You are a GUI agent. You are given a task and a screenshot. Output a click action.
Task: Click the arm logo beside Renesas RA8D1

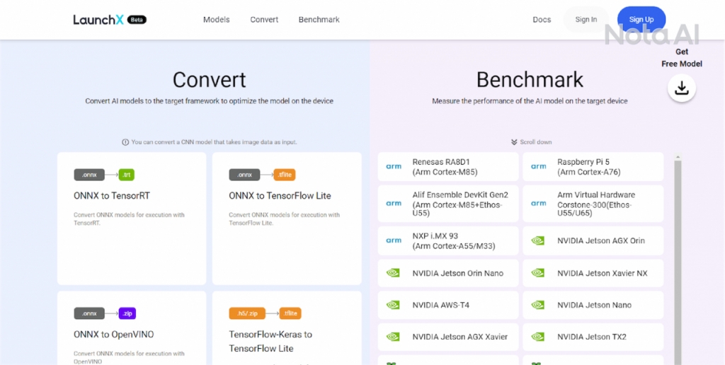(x=394, y=166)
